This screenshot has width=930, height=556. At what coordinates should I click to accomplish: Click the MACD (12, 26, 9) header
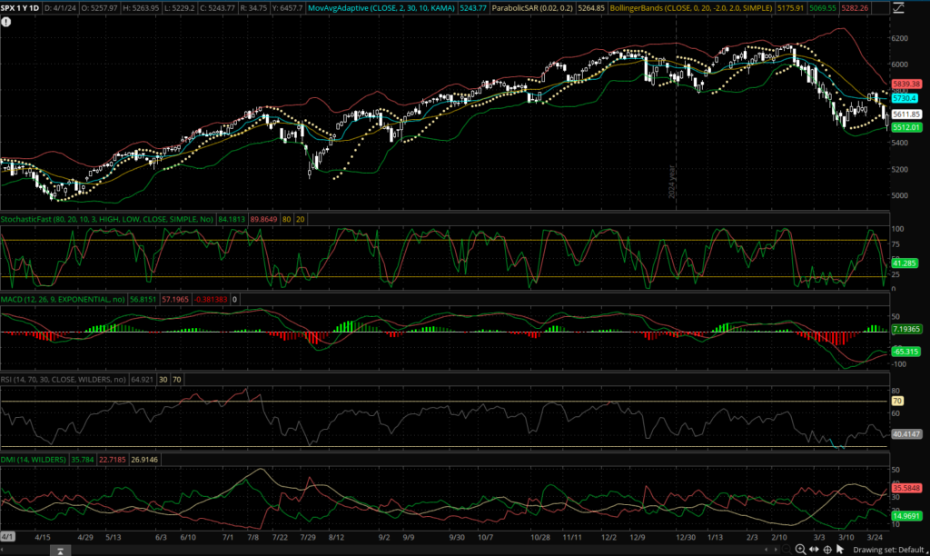click(63, 299)
